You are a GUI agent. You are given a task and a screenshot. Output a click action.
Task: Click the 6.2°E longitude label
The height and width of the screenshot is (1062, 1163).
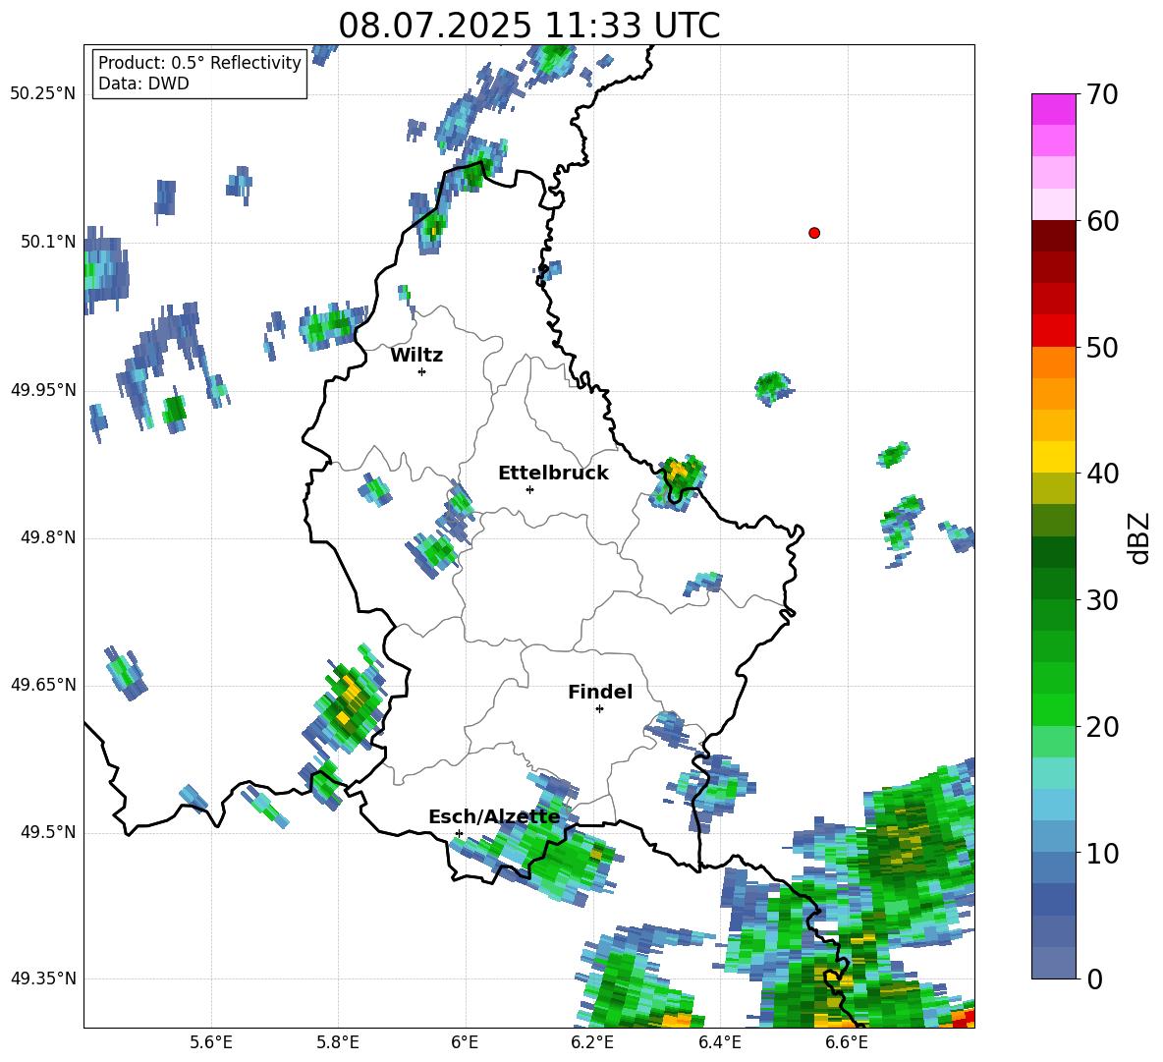(x=592, y=1042)
